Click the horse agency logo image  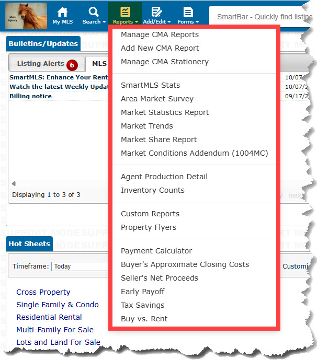coord(26,16)
